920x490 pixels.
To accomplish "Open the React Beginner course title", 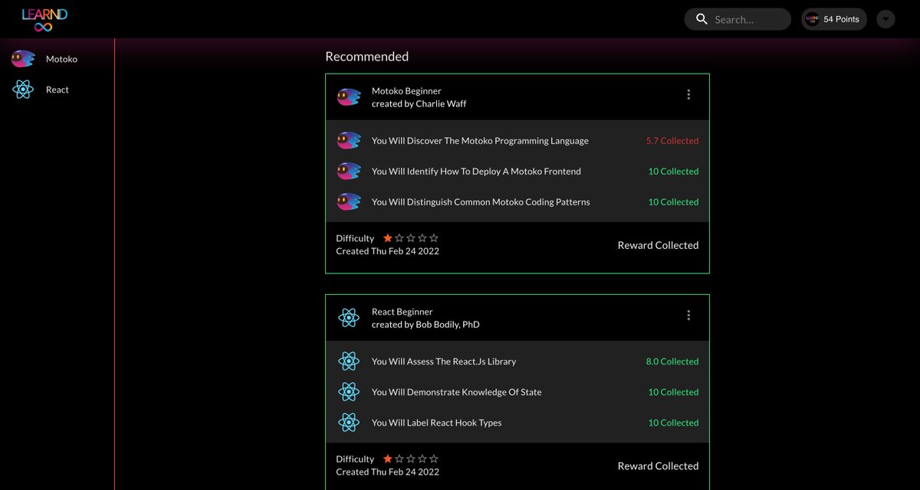I will tap(402, 312).
